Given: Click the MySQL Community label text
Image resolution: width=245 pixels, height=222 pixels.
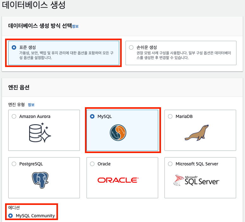Looking at the screenshot, I should click(x=35, y=216).
